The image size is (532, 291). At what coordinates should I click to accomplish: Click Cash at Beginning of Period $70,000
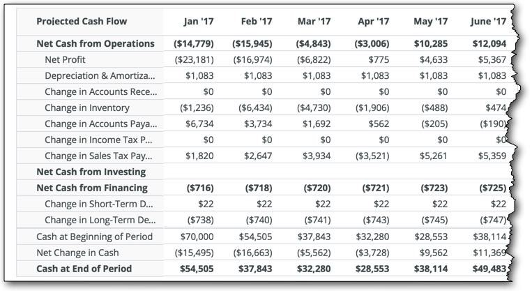[x=197, y=237]
